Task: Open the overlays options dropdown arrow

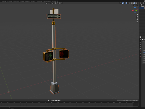Action: tap(128, 3)
